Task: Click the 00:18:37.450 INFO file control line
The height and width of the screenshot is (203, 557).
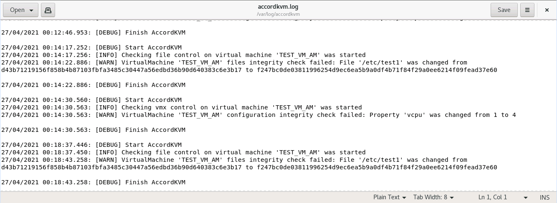Action: 183,152
